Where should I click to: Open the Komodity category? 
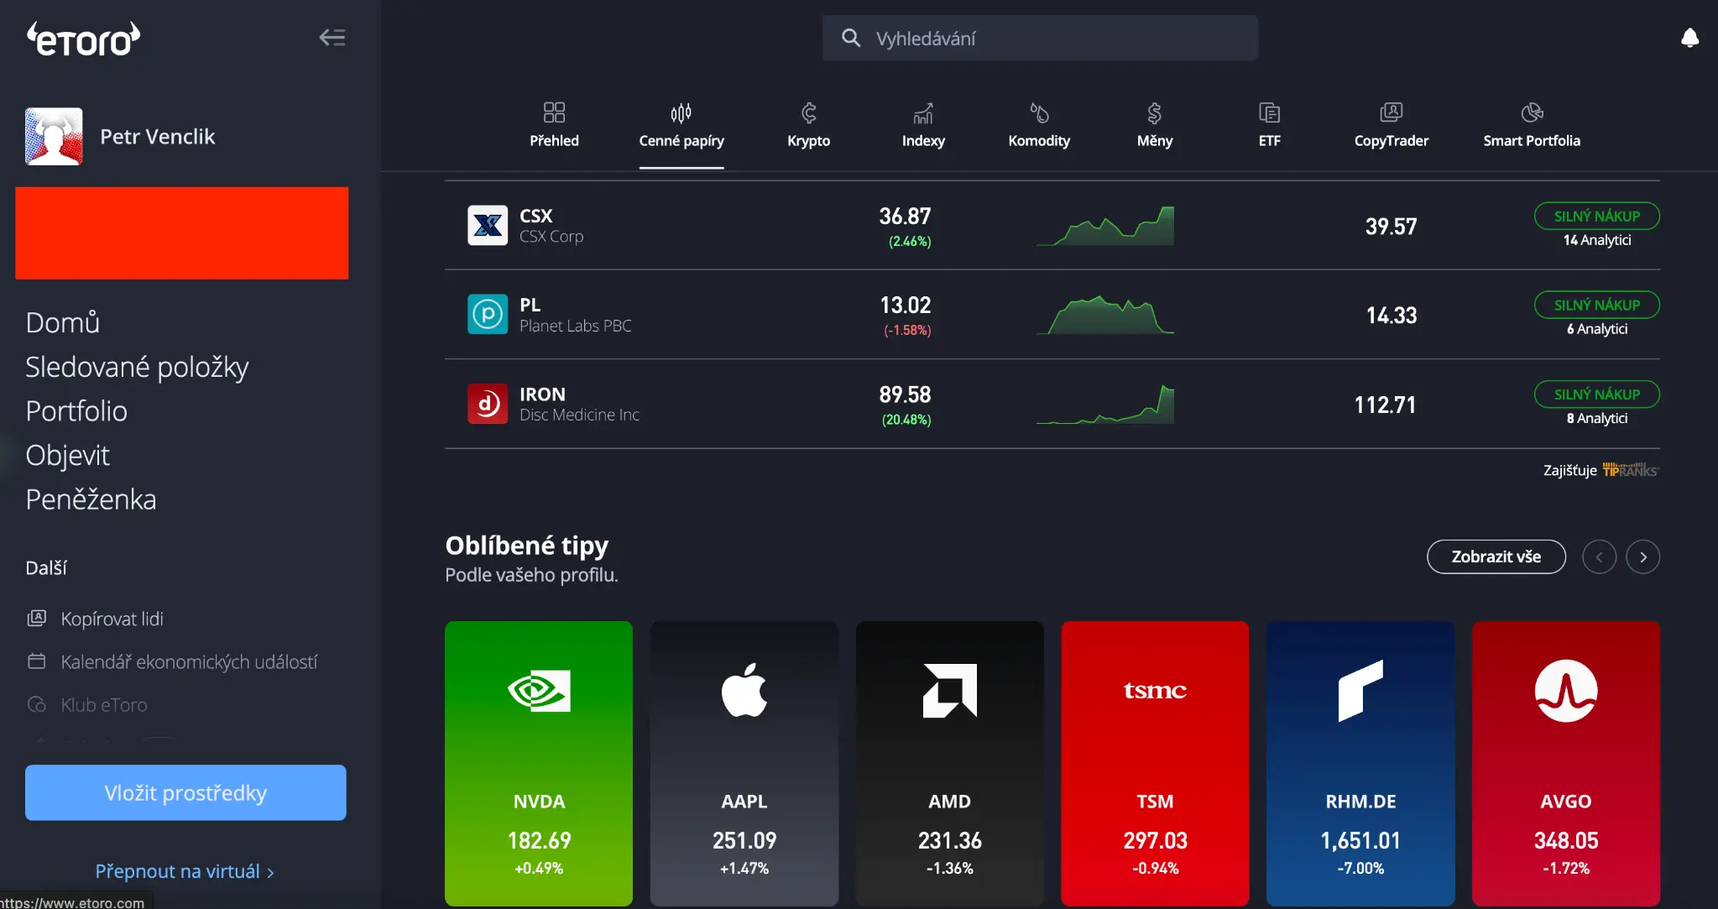[x=1038, y=124]
